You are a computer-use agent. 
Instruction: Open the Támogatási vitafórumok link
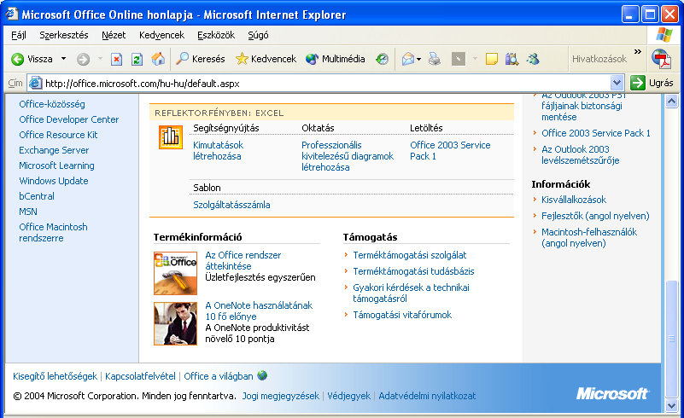[x=402, y=315]
